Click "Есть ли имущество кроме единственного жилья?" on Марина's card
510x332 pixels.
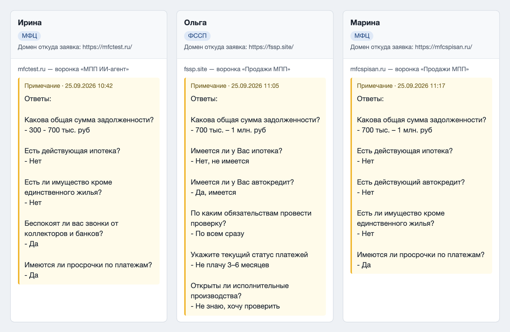[x=401, y=218]
